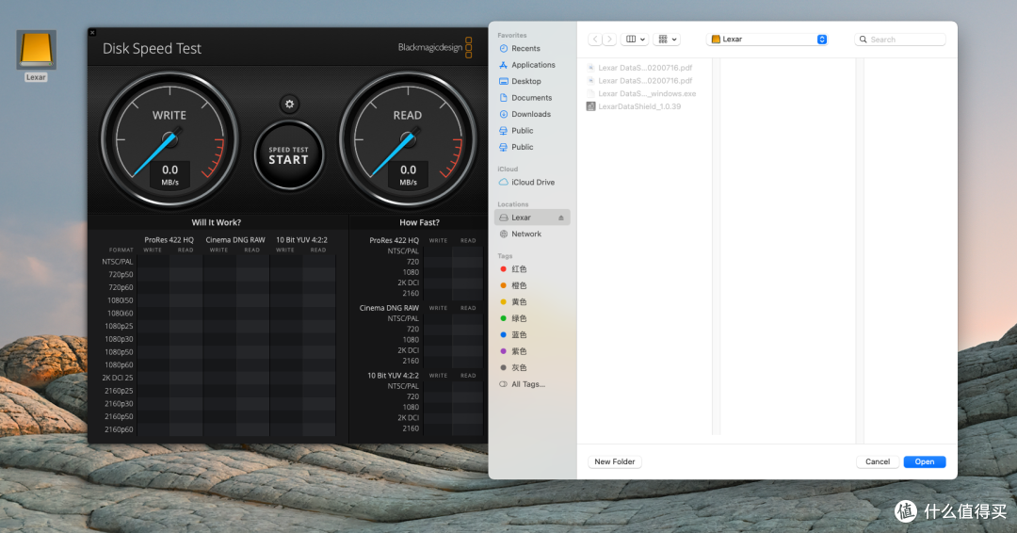Viewport: 1017px width, 533px height.
Task: Select the red tag 红色
Action: coord(519,269)
